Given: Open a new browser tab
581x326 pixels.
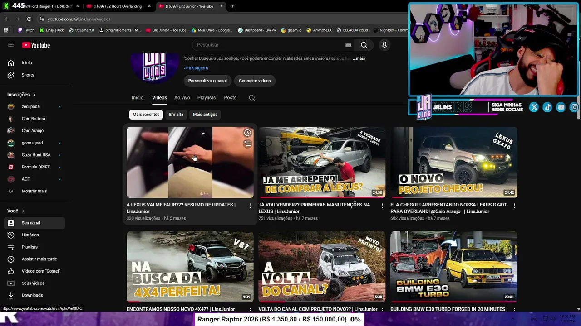Looking at the screenshot, I should click(x=232, y=6).
